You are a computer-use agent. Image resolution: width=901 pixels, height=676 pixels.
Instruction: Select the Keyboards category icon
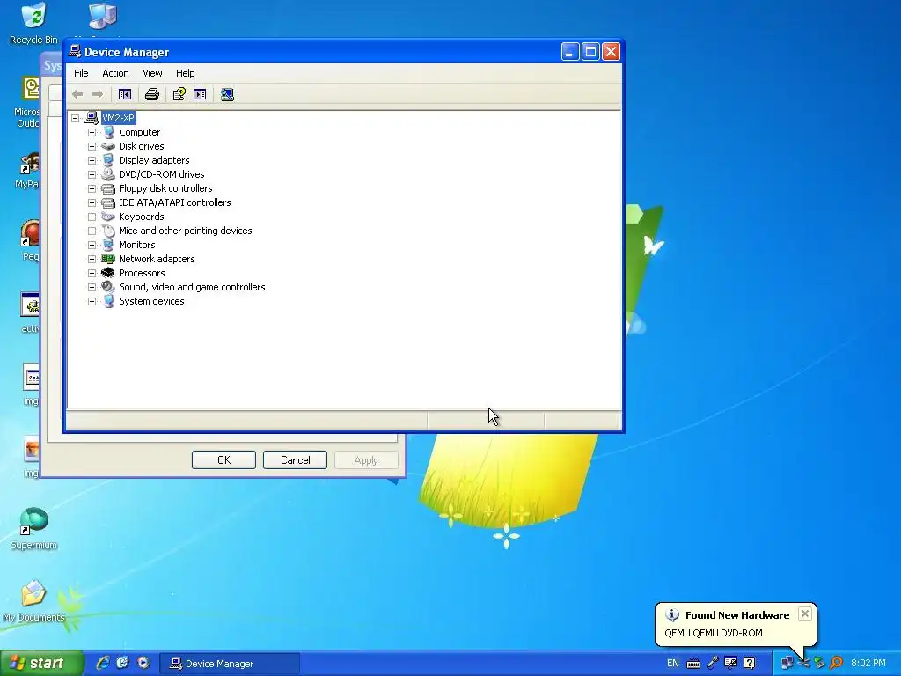coord(108,217)
